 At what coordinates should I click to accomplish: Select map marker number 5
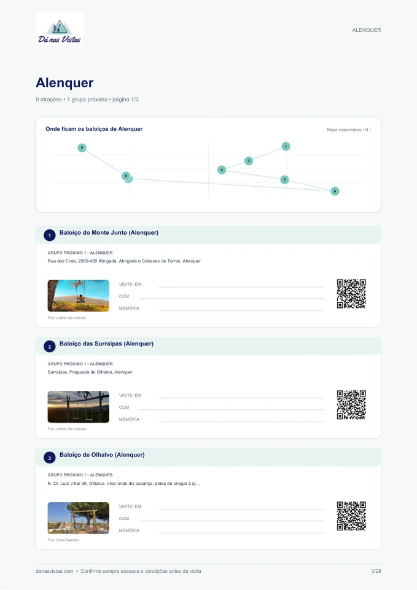tap(284, 180)
